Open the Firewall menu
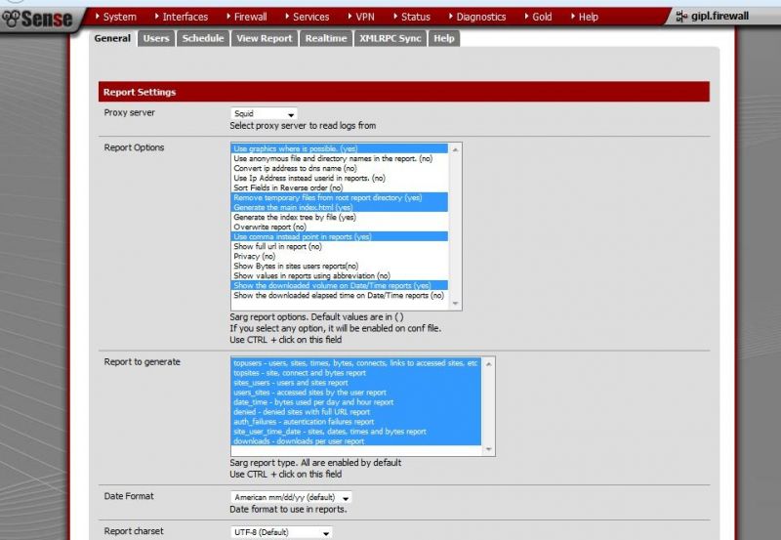The image size is (781, 540). [247, 17]
